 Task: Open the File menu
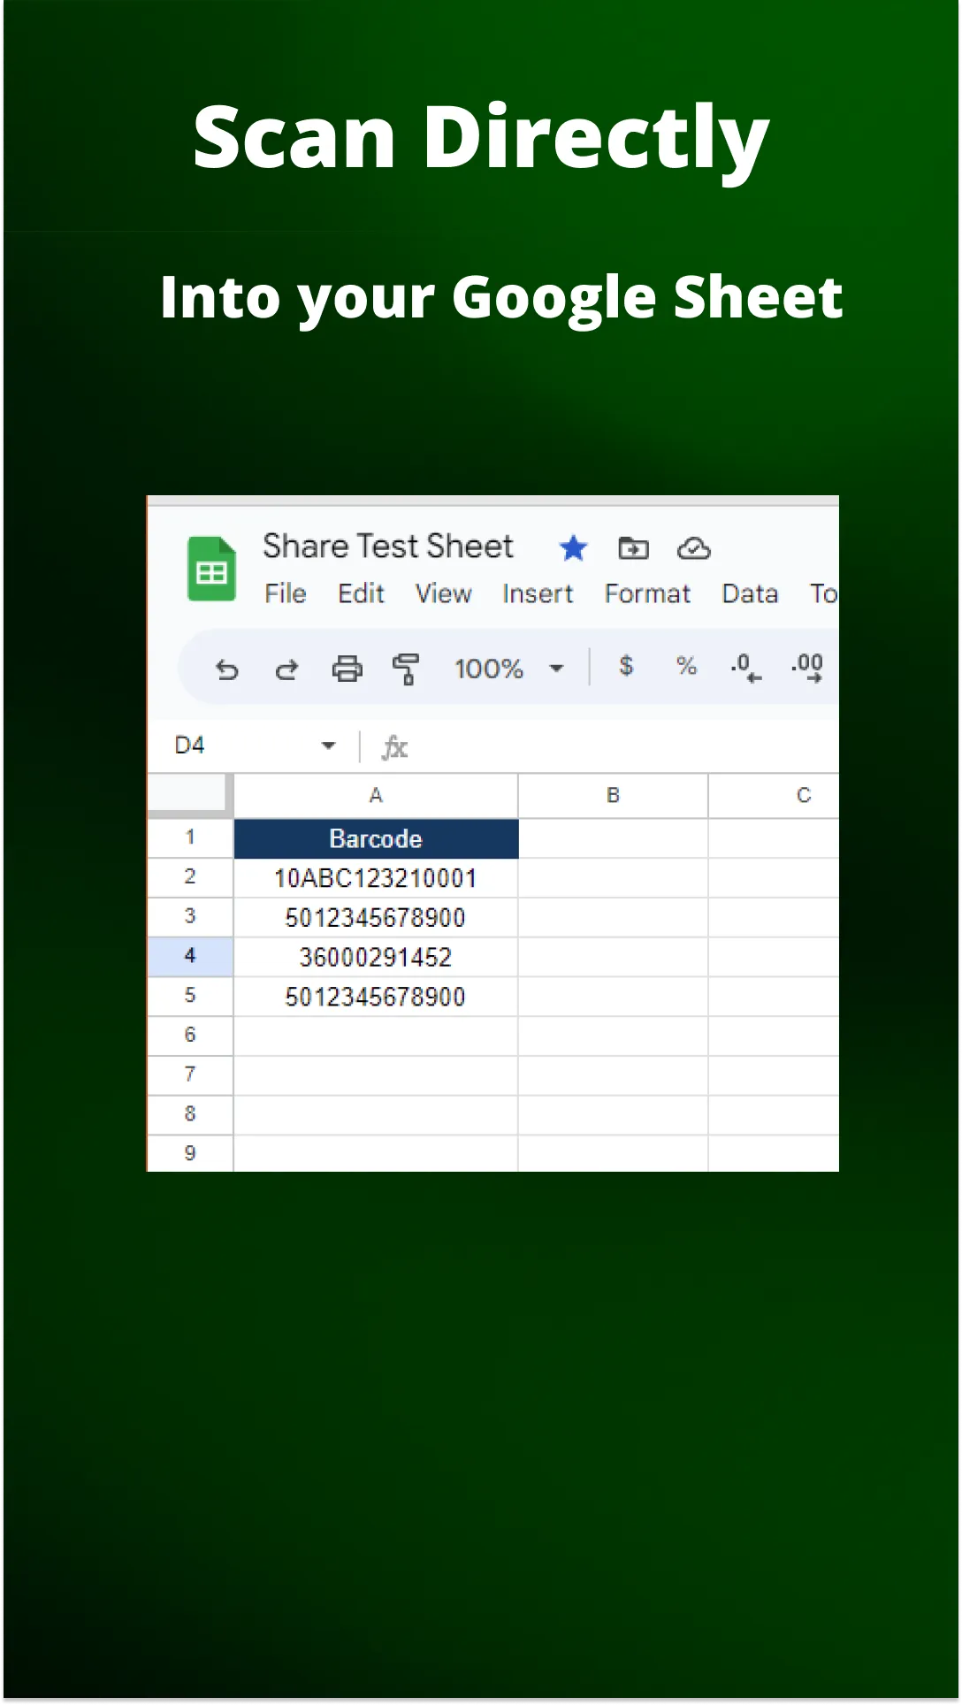[x=286, y=593]
